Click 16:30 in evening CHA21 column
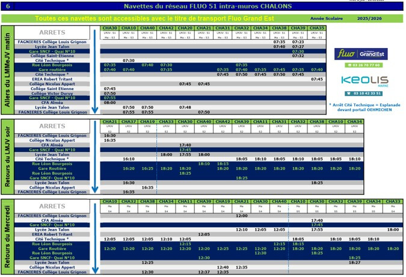 coord(109,136)
